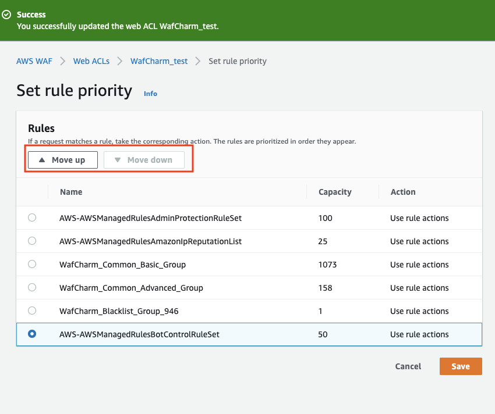
Task: Click capacity value 100
Action: (325, 218)
